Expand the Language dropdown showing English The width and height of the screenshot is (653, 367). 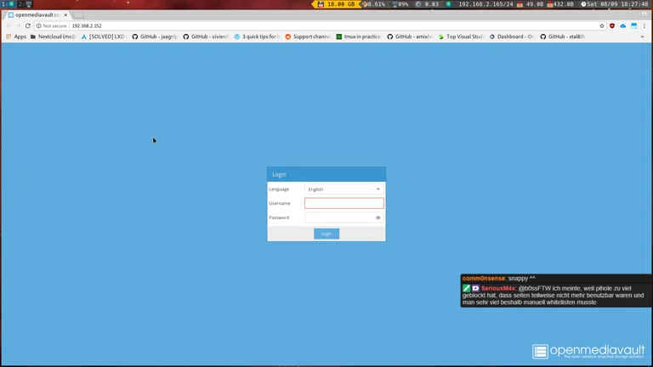344,189
